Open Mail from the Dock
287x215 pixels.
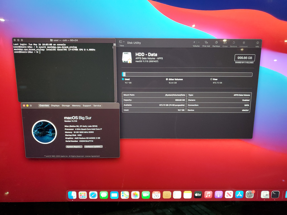click(x=114, y=195)
